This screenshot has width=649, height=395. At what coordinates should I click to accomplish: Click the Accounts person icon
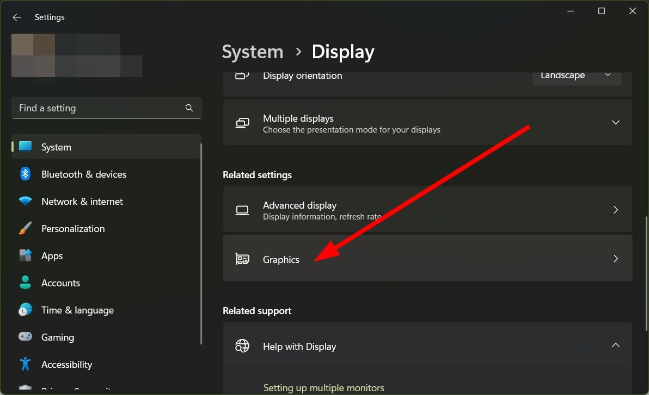(25, 283)
